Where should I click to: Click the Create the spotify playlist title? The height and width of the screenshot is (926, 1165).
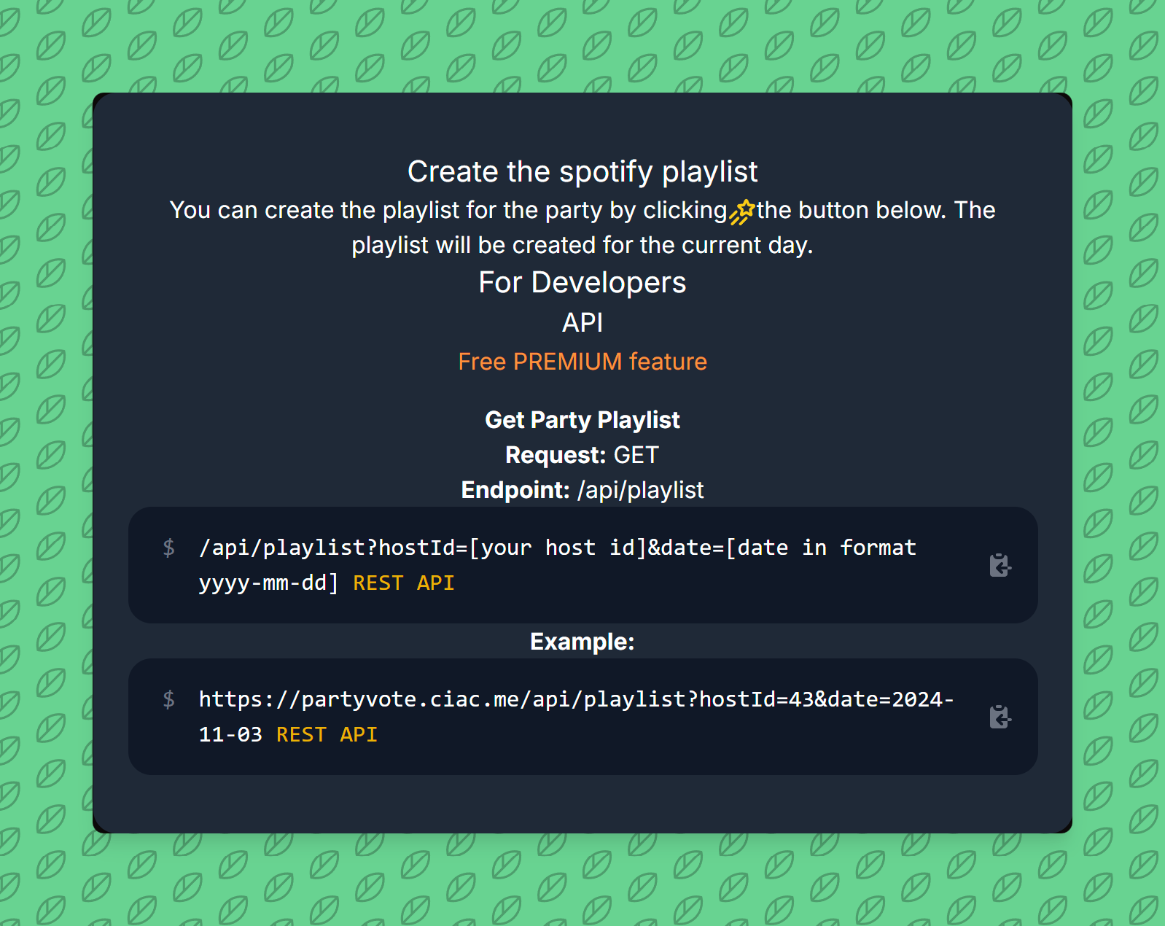pyautogui.click(x=582, y=171)
